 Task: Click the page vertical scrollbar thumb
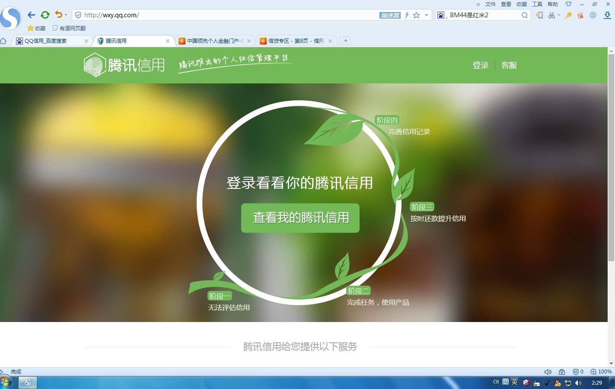[611, 158]
